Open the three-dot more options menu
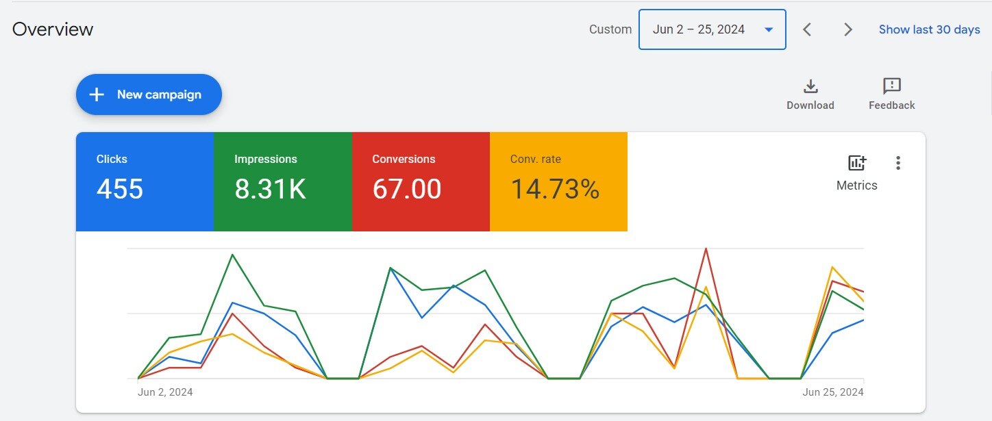 coord(898,163)
